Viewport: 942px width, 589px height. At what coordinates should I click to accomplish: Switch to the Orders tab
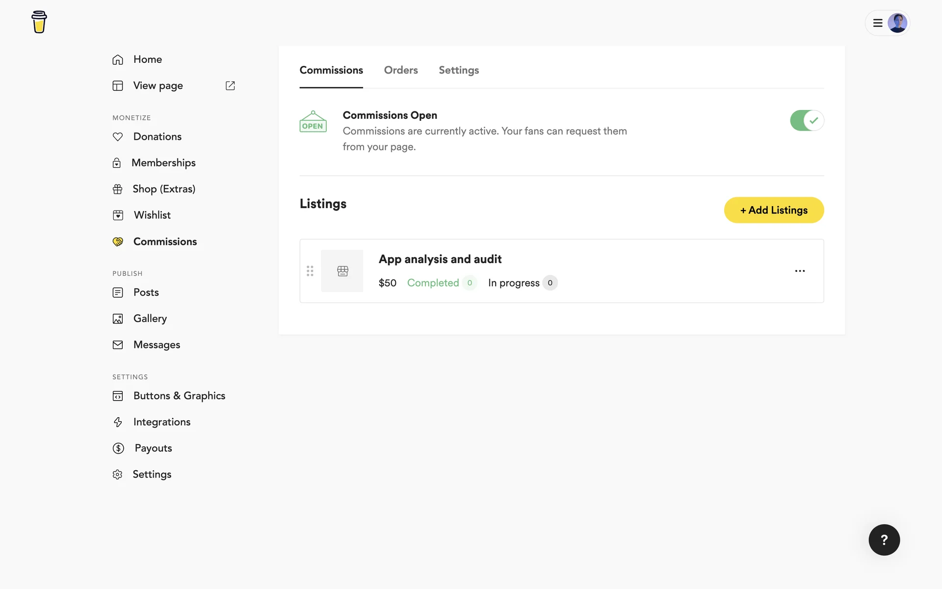point(400,70)
